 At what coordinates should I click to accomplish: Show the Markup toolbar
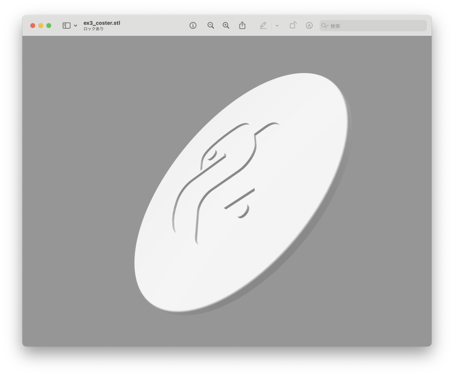pos(309,25)
